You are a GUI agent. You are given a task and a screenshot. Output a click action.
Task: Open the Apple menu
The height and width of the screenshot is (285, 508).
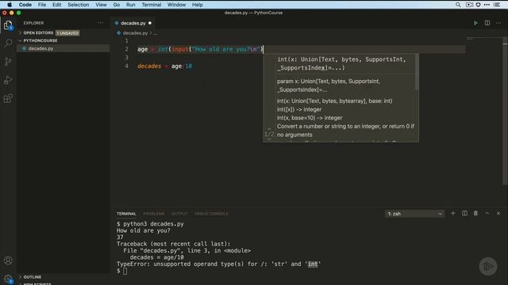coord(10,5)
